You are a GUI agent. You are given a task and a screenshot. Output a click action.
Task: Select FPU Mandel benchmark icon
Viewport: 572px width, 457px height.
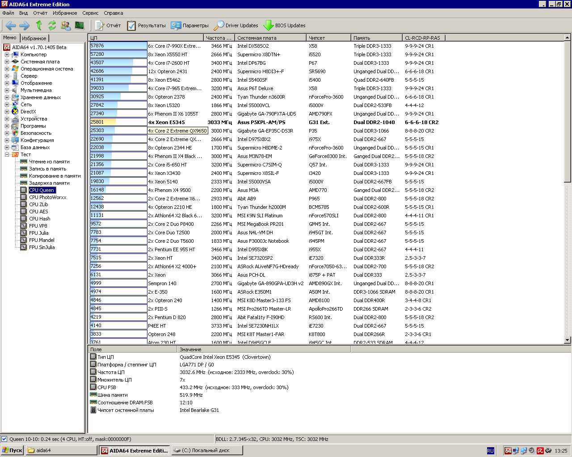(24, 240)
